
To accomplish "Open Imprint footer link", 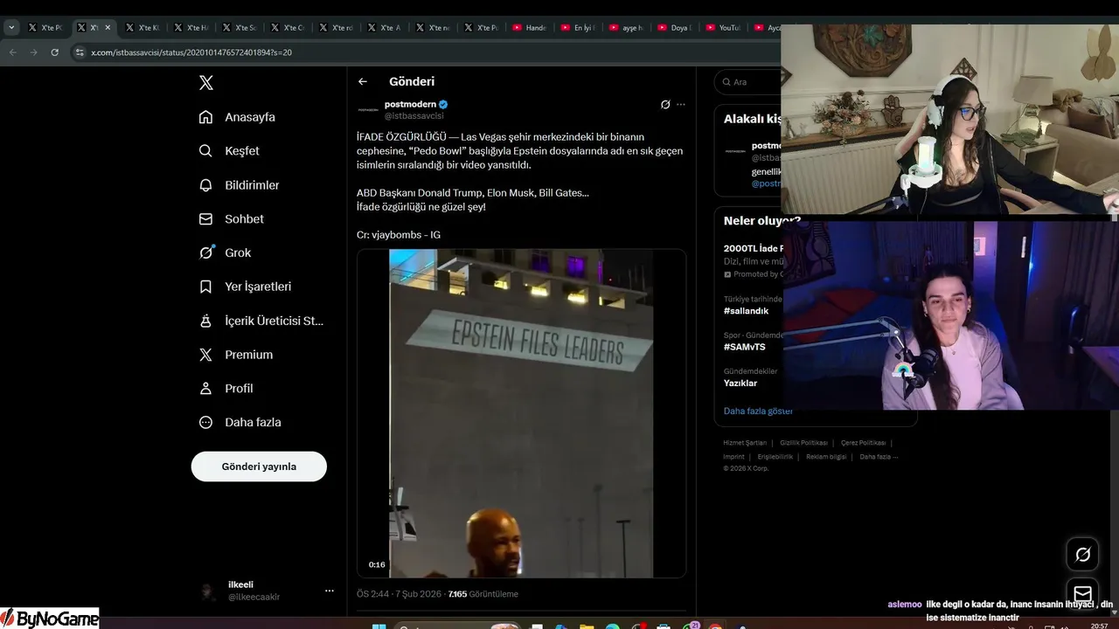I will coord(733,457).
